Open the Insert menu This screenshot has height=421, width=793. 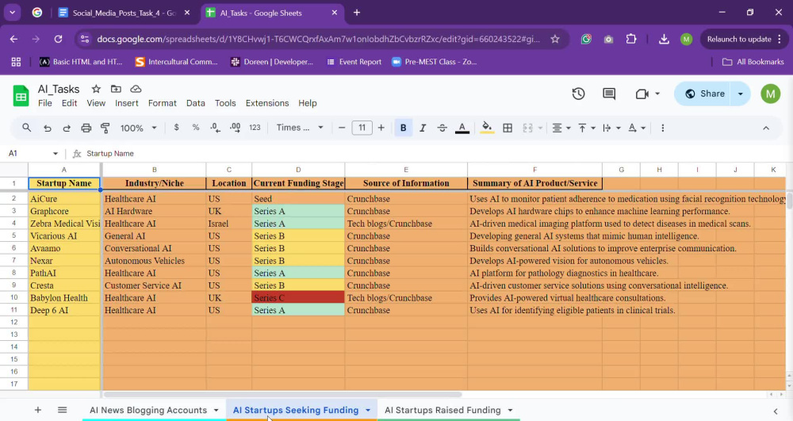pyautogui.click(x=126, y=103)
